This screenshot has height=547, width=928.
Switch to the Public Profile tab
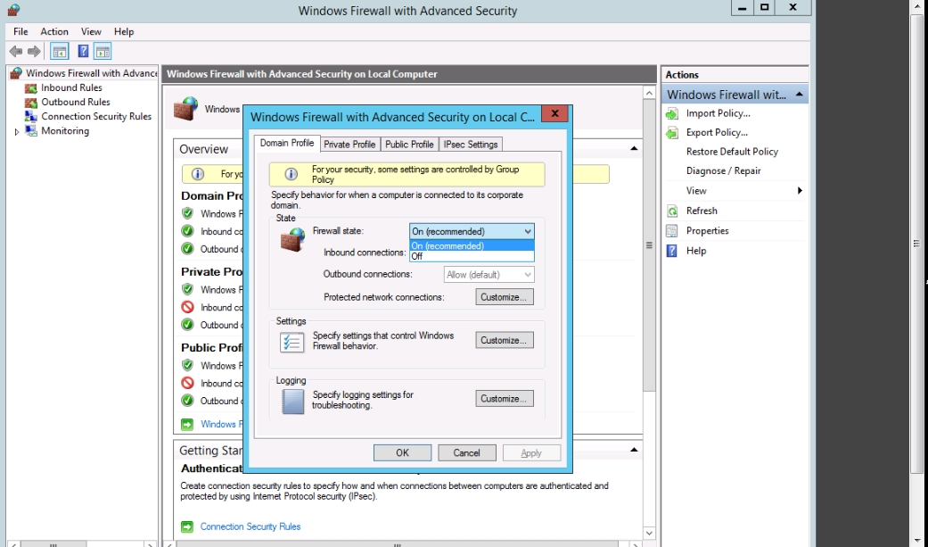click(409, 144)
